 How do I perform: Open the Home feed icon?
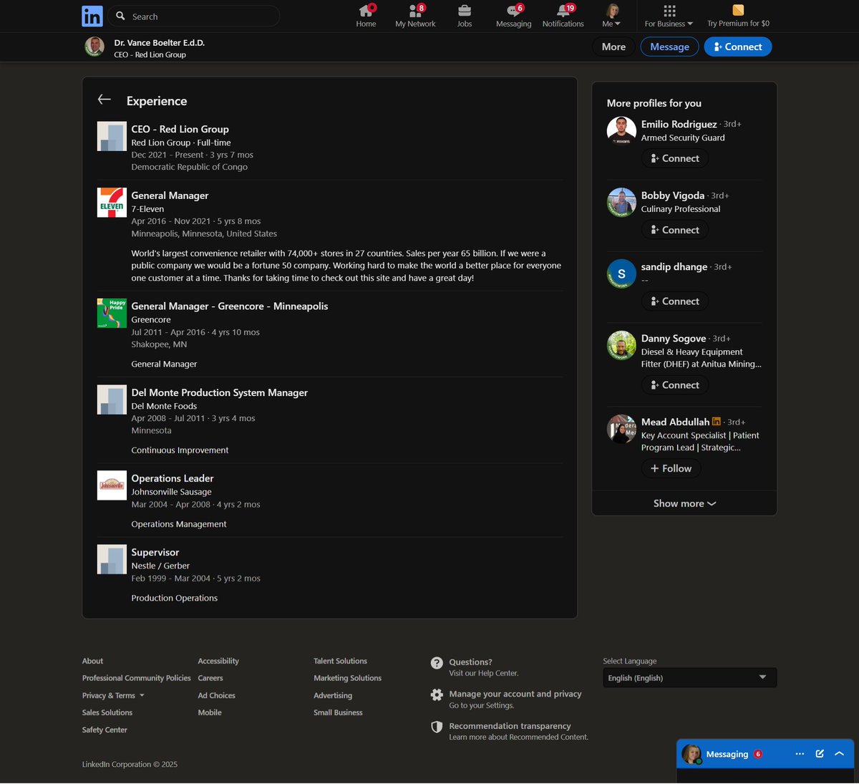pyautogui.click(x=366, y=11)
